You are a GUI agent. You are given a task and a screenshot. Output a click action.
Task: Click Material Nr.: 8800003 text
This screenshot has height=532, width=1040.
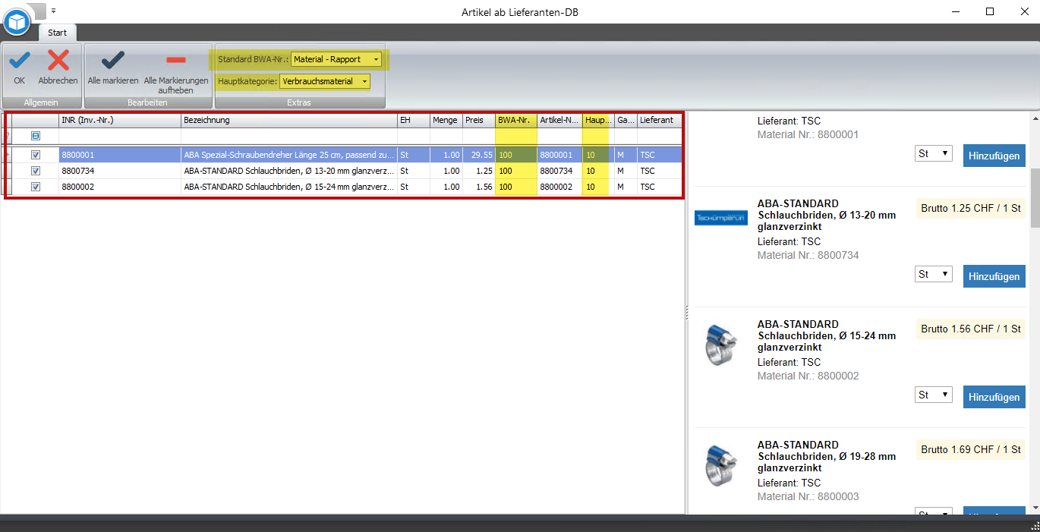pyautogui.click(x=808, y=496)
